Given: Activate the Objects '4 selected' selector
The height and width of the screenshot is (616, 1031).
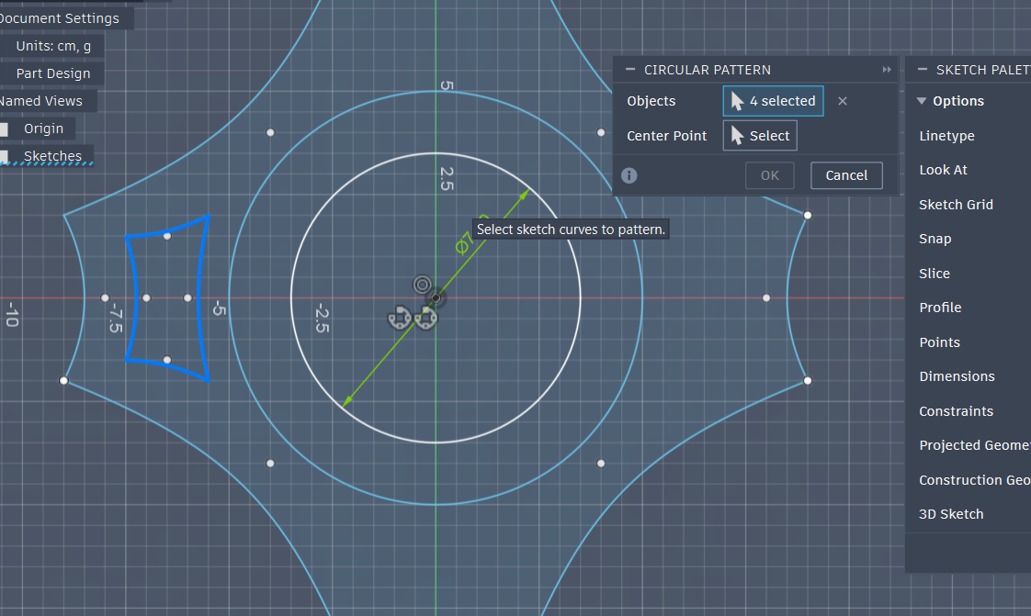Looking at the screenshot, I should click(774, 101).
